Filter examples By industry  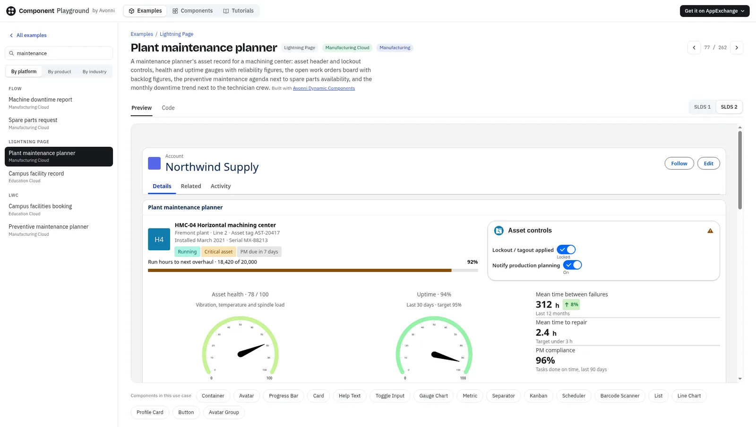coord(94,72)
